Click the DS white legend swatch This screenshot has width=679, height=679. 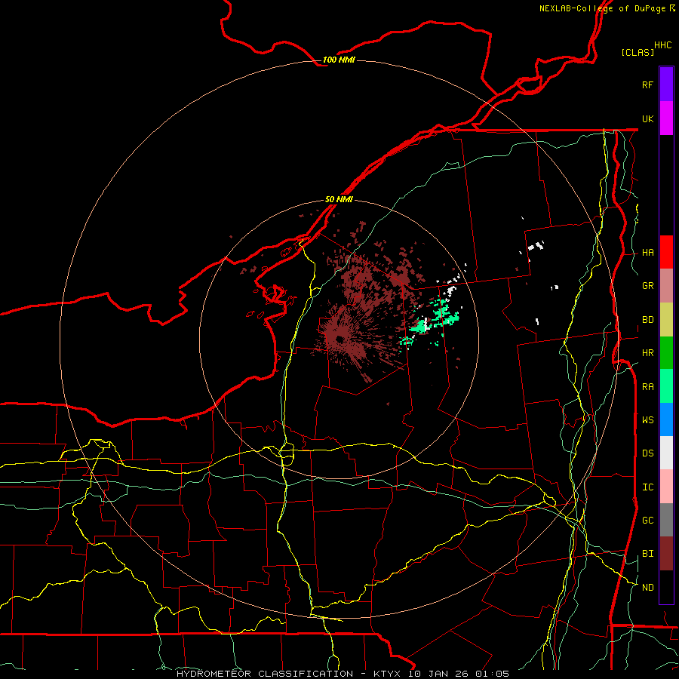666,453
